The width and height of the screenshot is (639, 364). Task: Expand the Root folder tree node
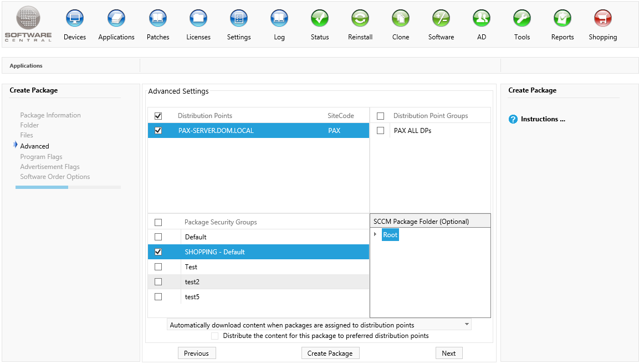pos(375,234)
